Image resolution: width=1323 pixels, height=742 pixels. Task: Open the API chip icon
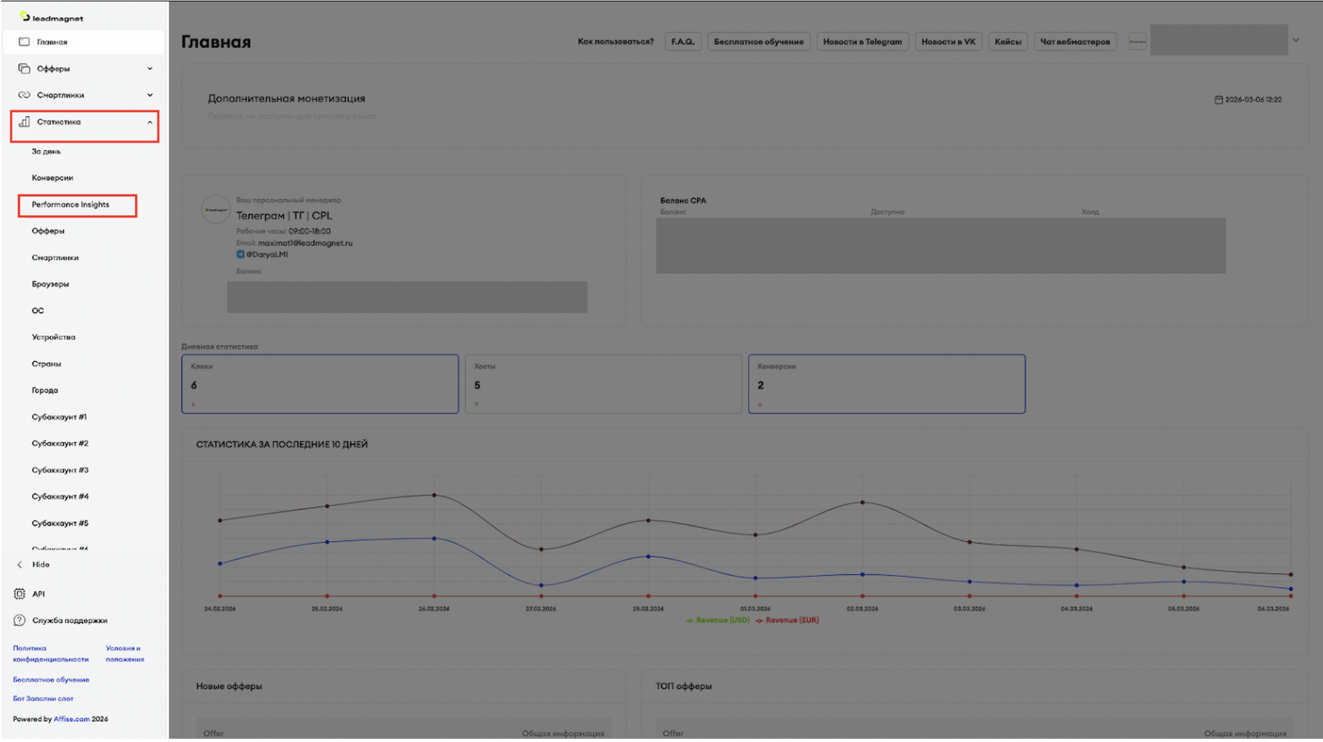19,594
